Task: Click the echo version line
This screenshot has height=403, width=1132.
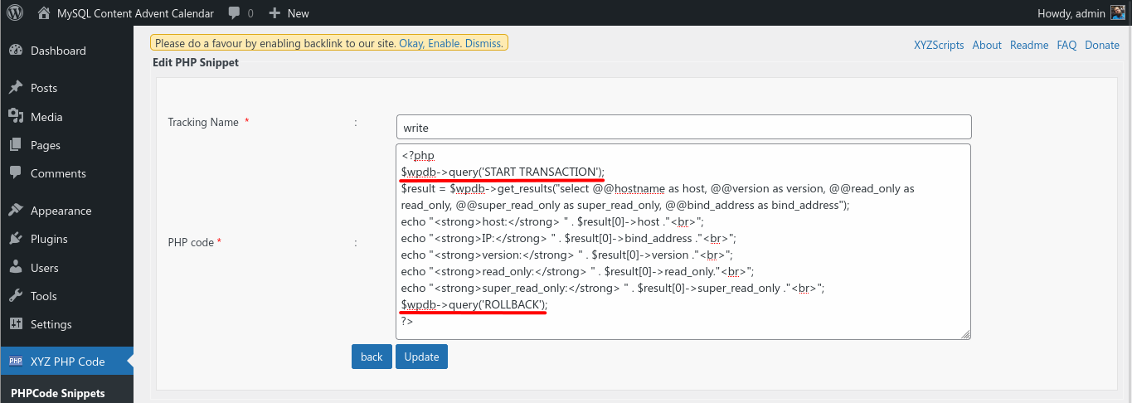Action: (567, 255)
